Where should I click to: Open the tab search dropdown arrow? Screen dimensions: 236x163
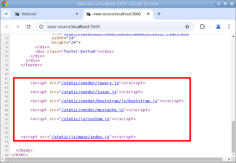[x=6, y=14]
